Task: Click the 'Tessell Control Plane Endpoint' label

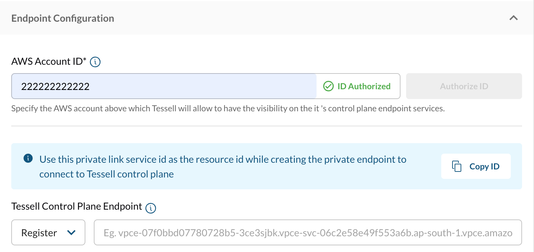Action: pos(77,206)
